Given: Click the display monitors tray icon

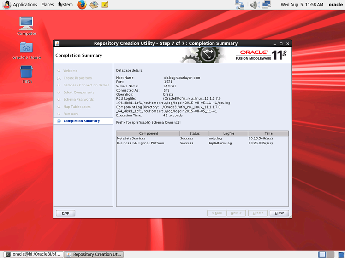Looking at the screenshot, I should tap(266, 5).
